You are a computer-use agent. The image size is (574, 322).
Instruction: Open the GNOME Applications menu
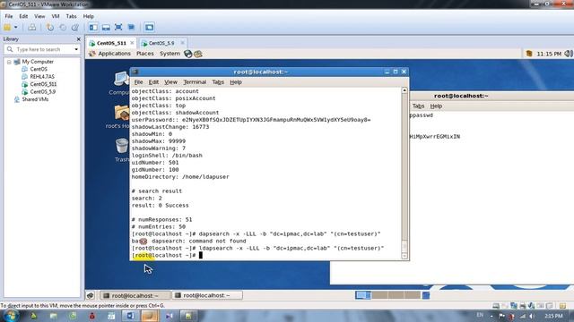114,54
